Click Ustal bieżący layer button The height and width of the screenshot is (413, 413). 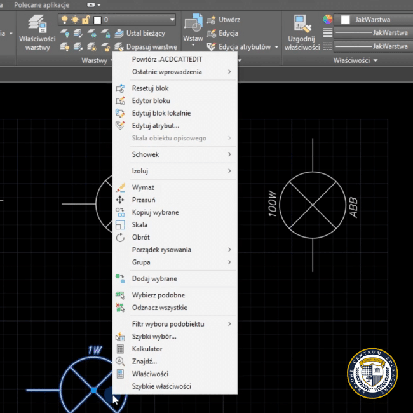pyautogui.click(x=140, y=33)
